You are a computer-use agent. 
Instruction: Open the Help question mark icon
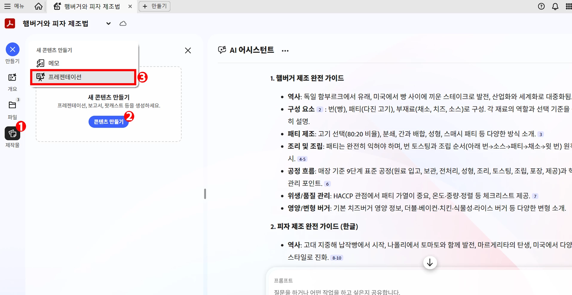[541, 6]
